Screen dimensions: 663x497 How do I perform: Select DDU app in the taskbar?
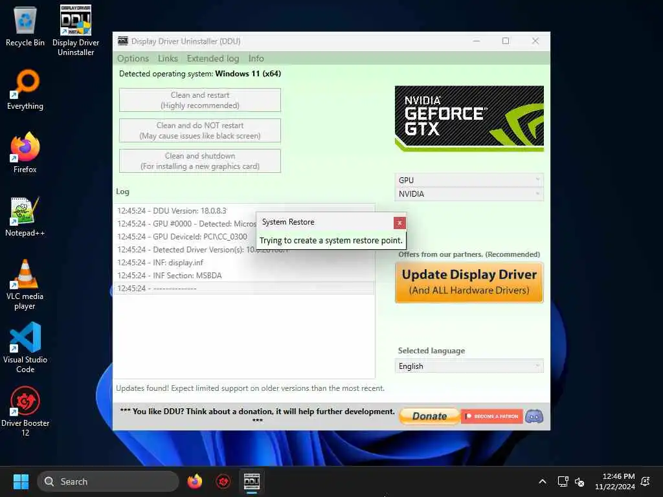coord(252,481)
